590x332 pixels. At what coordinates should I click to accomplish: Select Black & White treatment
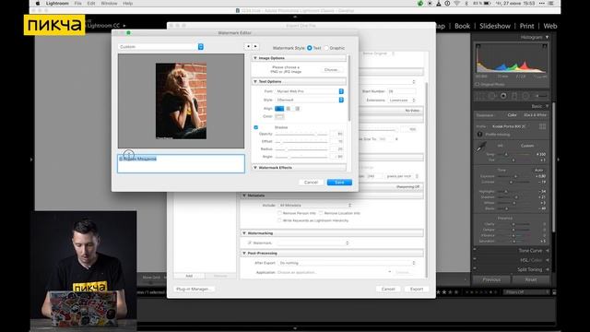pos(535,115)
